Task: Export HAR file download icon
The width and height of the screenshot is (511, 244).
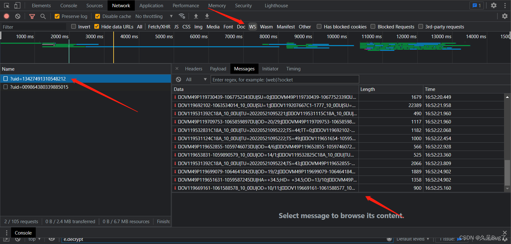Action: pos(207,16)
